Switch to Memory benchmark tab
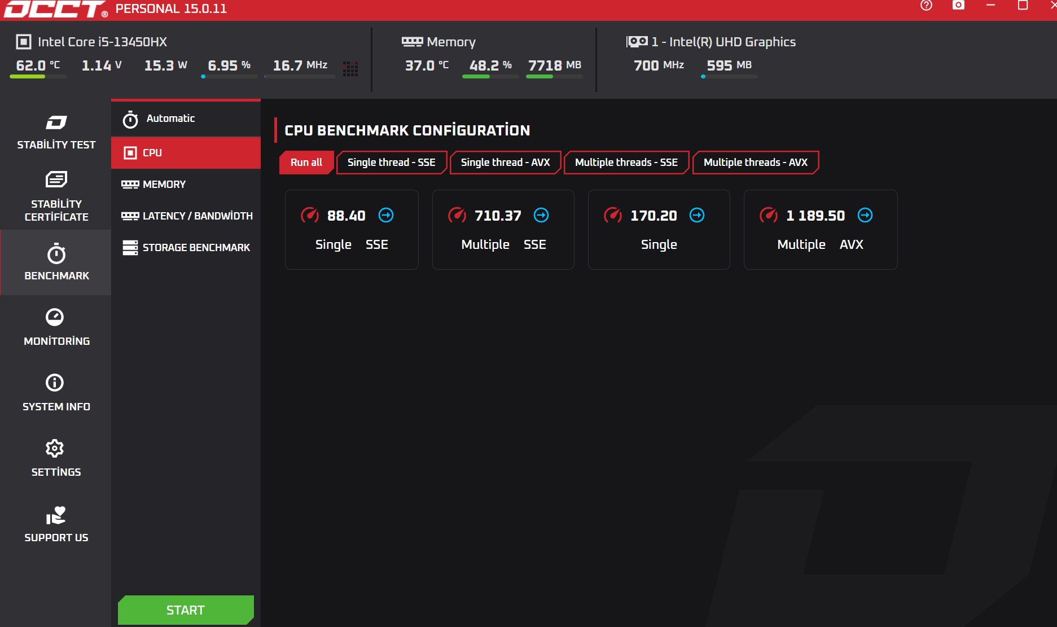1057x627 pixels. click(x=186, y=185)
